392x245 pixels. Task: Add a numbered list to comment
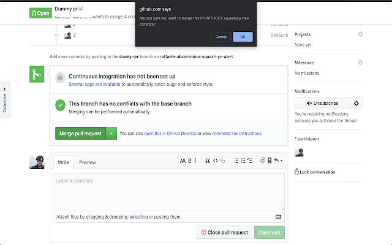[243, 160]
